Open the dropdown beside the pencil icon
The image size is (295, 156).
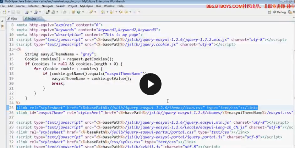tap(95, 12)
